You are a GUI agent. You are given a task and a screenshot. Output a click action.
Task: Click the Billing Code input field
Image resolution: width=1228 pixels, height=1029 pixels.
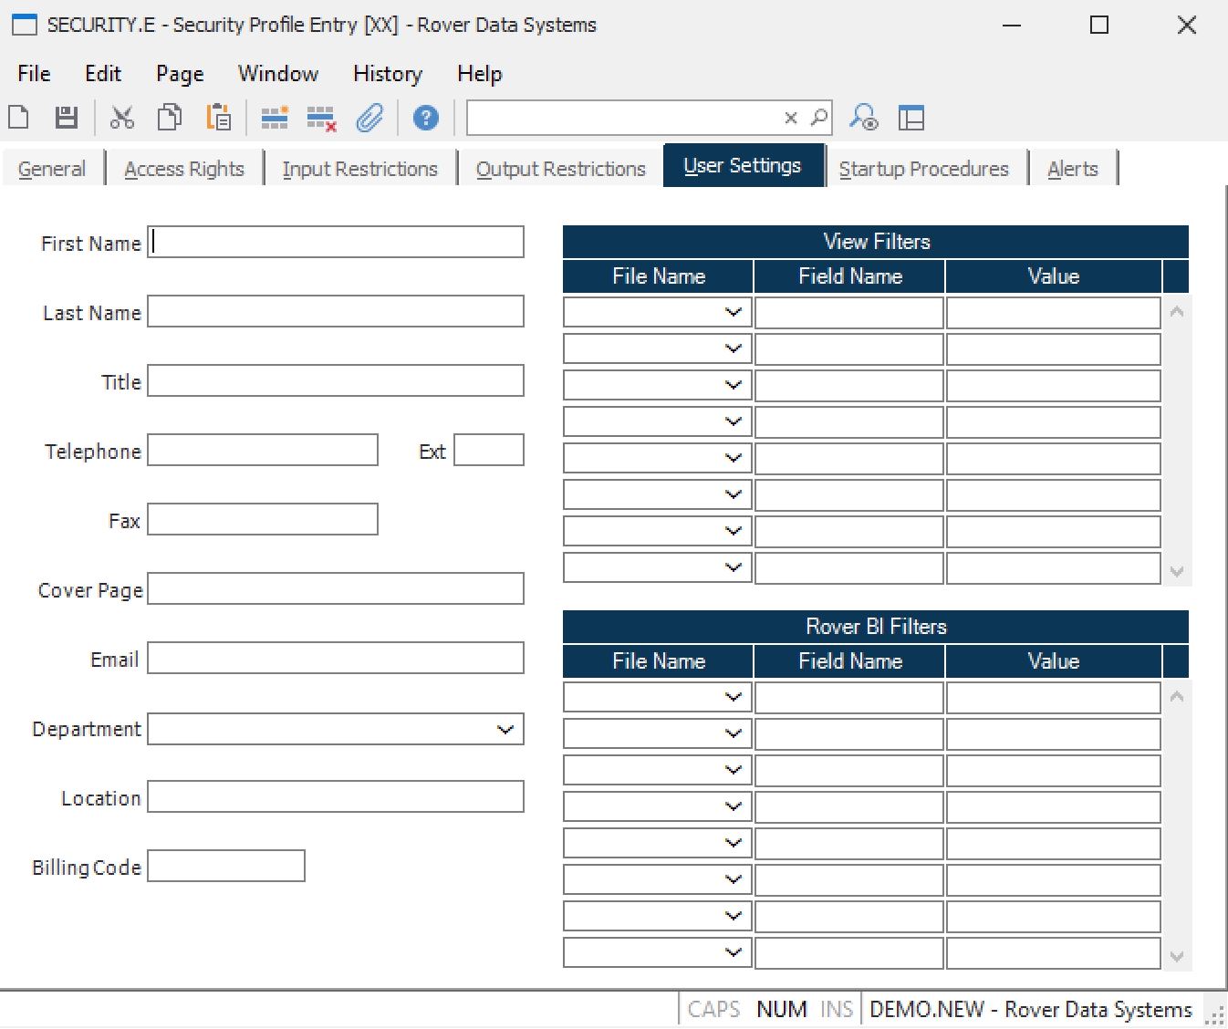pos(226,867)
